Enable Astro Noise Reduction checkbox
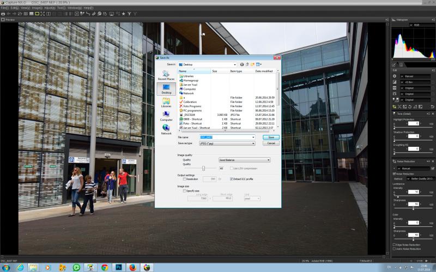The image size is (436, 272). pyautogui.click(x=394, y=249)
